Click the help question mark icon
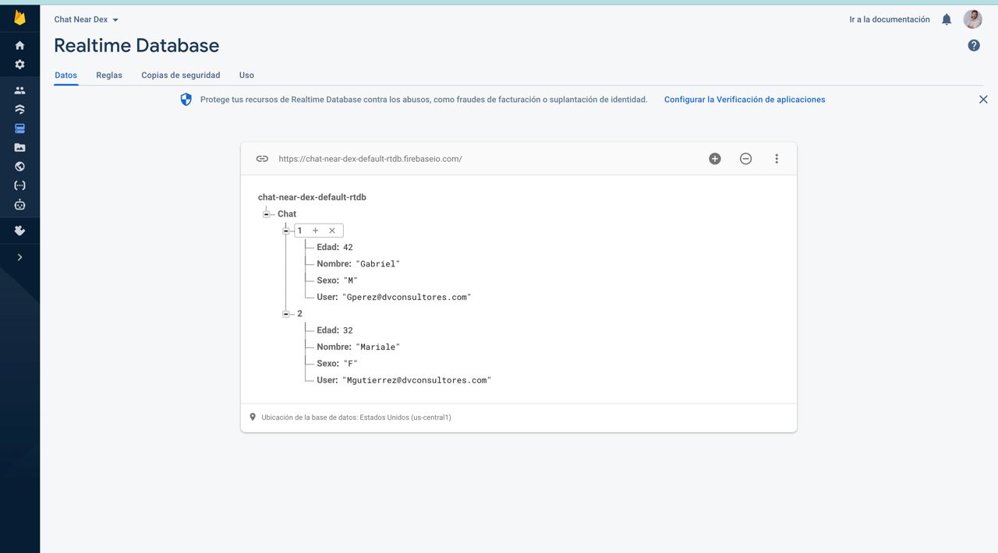The height and width of the screenshot is (553, 998). pos(974,45)
